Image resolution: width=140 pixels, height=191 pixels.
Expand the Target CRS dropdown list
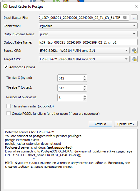point(84,59)
